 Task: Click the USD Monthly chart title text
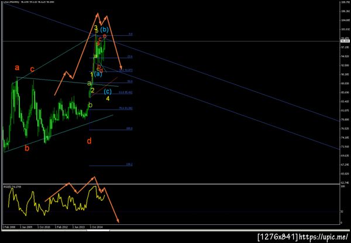(11, 2)
